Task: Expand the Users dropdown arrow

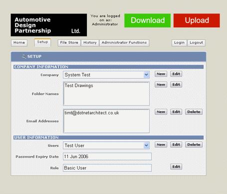Action: [x=146, y=145]
